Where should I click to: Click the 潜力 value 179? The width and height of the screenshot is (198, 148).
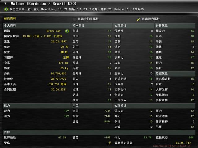[x=67, y=116]
